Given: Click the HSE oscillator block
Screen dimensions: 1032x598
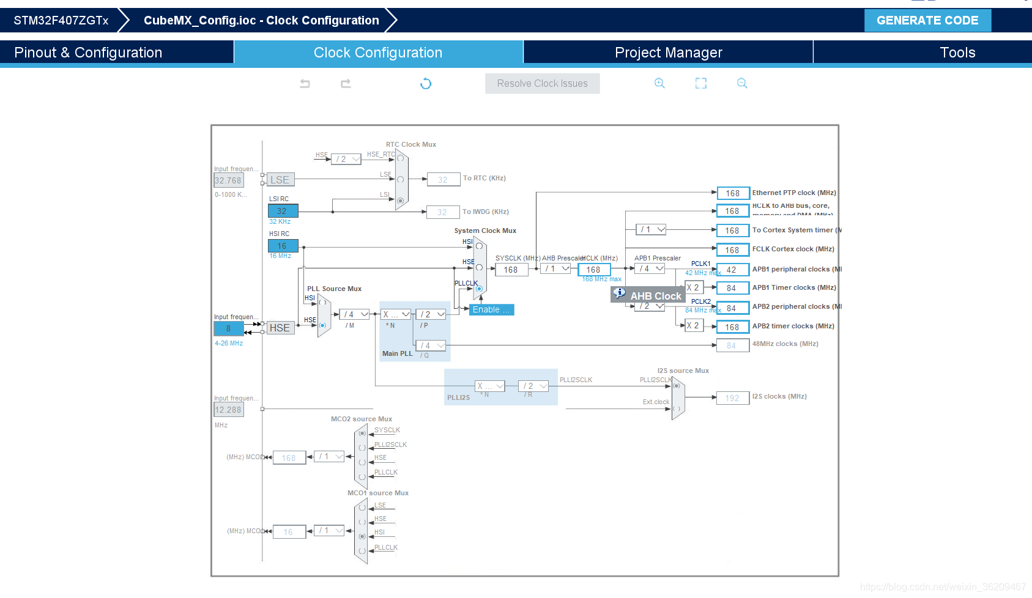Looking at the screenshot, I should pos(280,328).
